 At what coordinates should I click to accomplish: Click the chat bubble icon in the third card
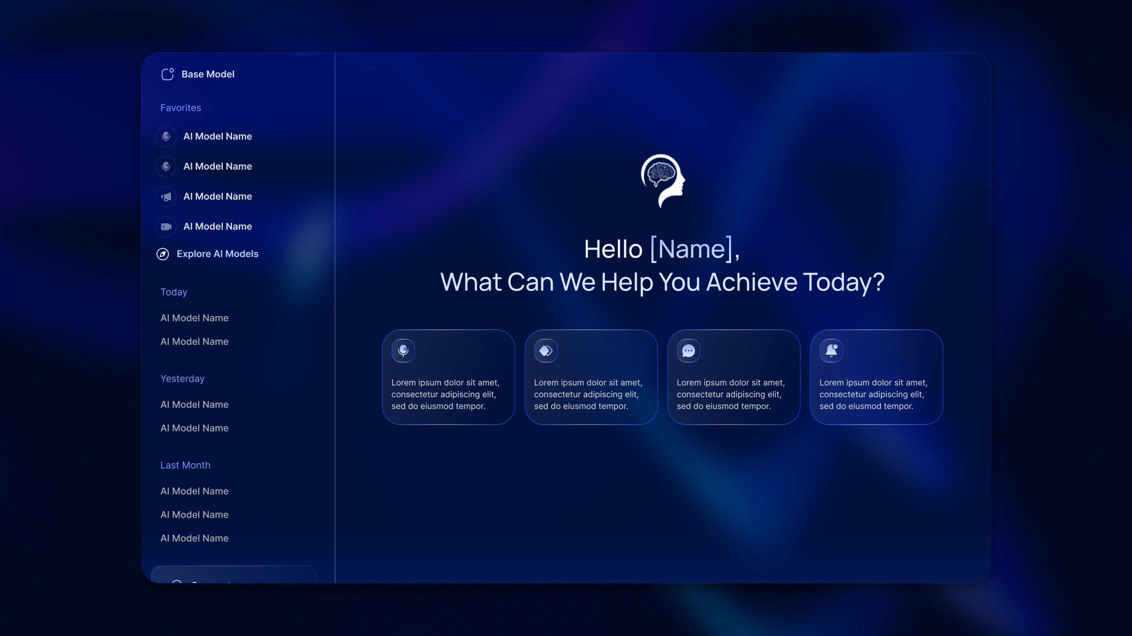688,350
